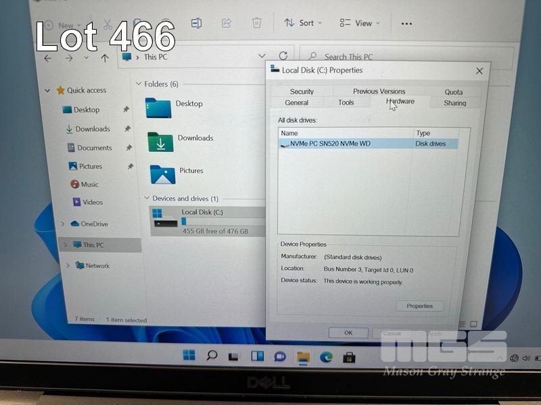Expand the OneDrive tree node
The height and width of the screenshot is (405, 541).
pos(63,224)
